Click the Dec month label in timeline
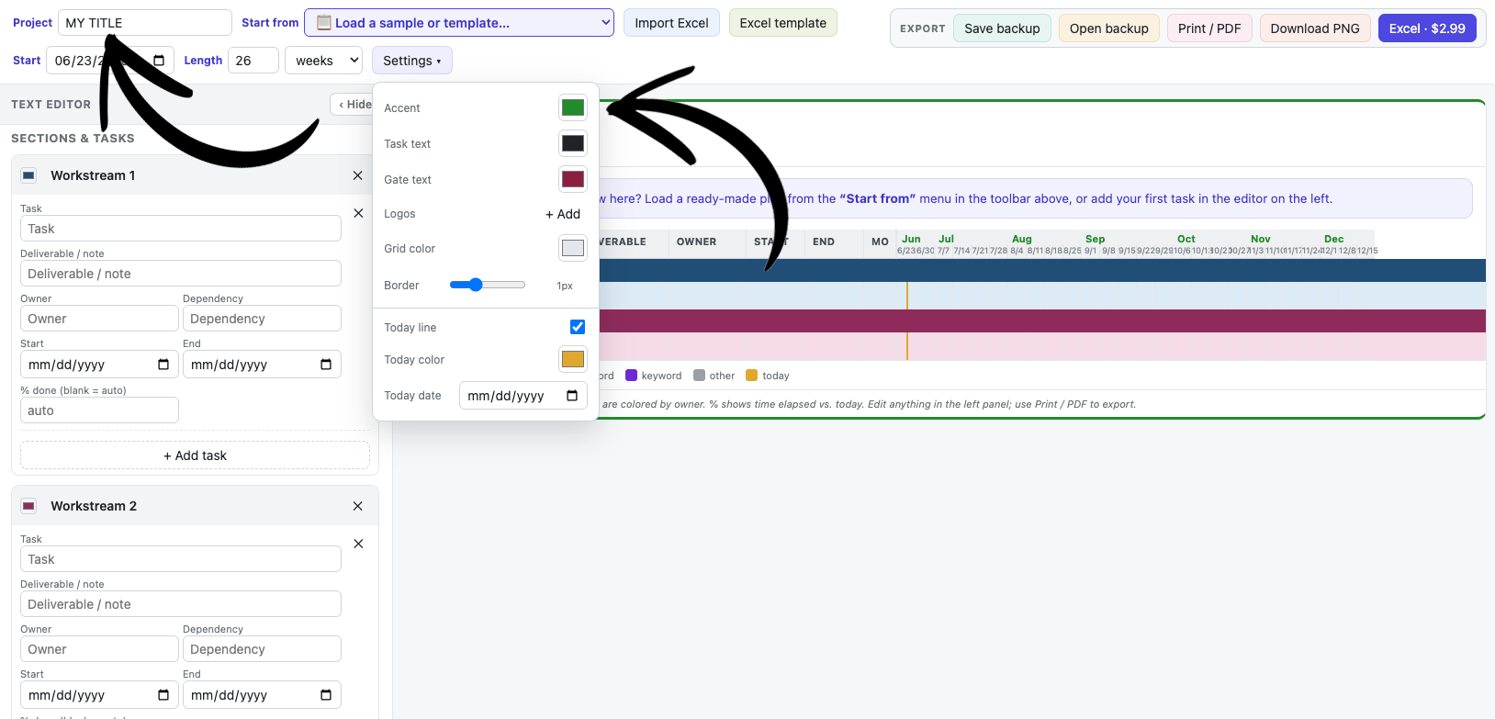 (x=1334, y=239)
